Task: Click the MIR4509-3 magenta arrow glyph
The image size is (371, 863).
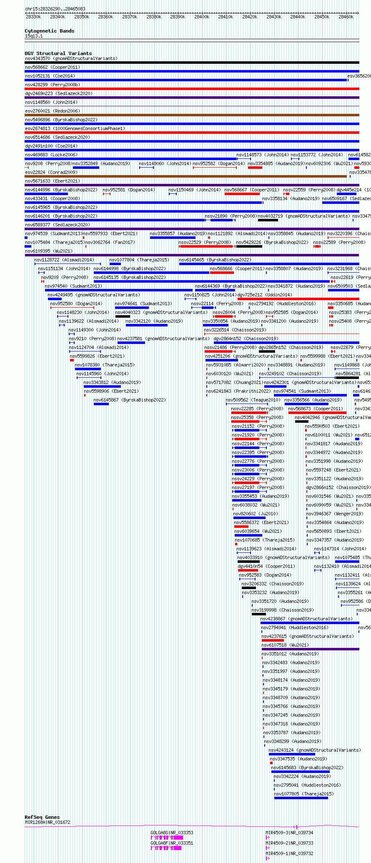Action: 268,837
